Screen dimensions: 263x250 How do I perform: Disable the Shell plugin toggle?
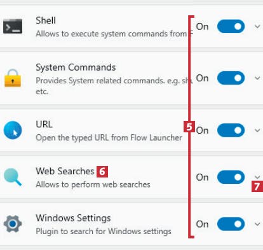(x=231, y=27)
